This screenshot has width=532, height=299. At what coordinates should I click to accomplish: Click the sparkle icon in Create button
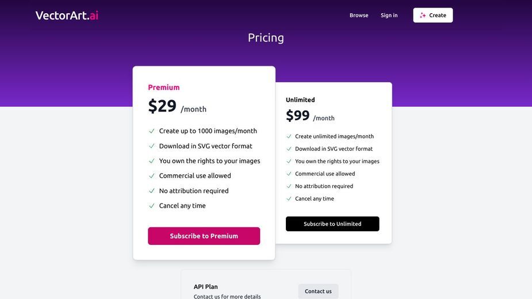(x=423, y=16)
